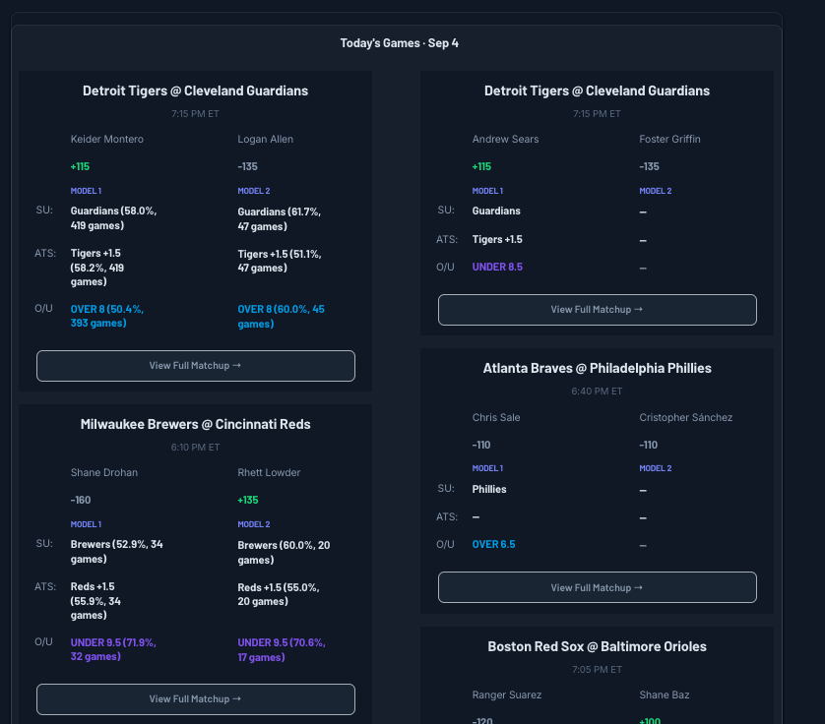Click the "6:40 PM ET" game time

tap(598, 392)
